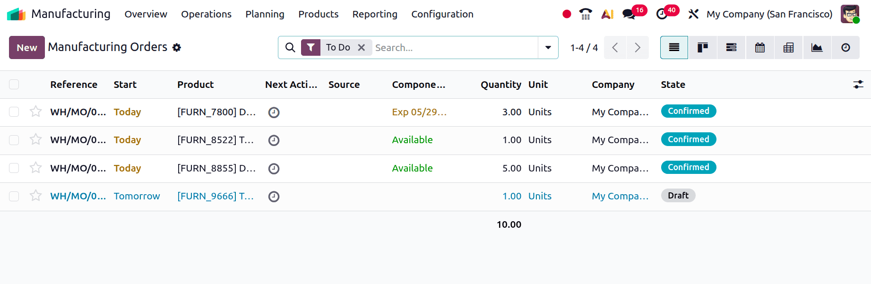The width and height of the screenshot is (871, 284).
Task: Tick the FURN_7800 row checkbox
Action: pos(14,112)
